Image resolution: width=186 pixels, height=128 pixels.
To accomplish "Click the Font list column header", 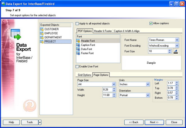I will click(x=98, y=36).
